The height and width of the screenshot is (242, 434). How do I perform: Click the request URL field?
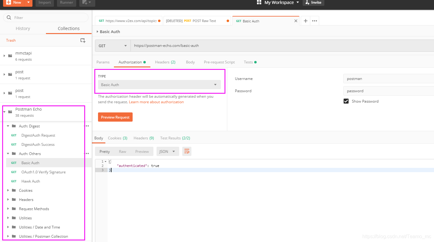[x=282, y=46]
